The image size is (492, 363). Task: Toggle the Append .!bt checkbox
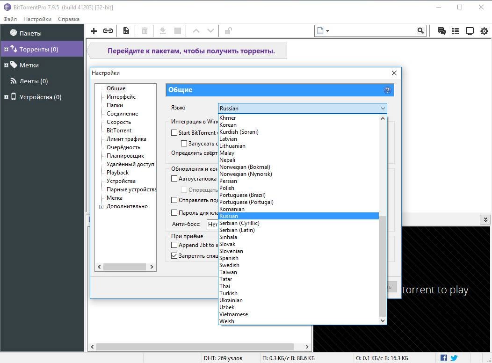coord(174,245)
